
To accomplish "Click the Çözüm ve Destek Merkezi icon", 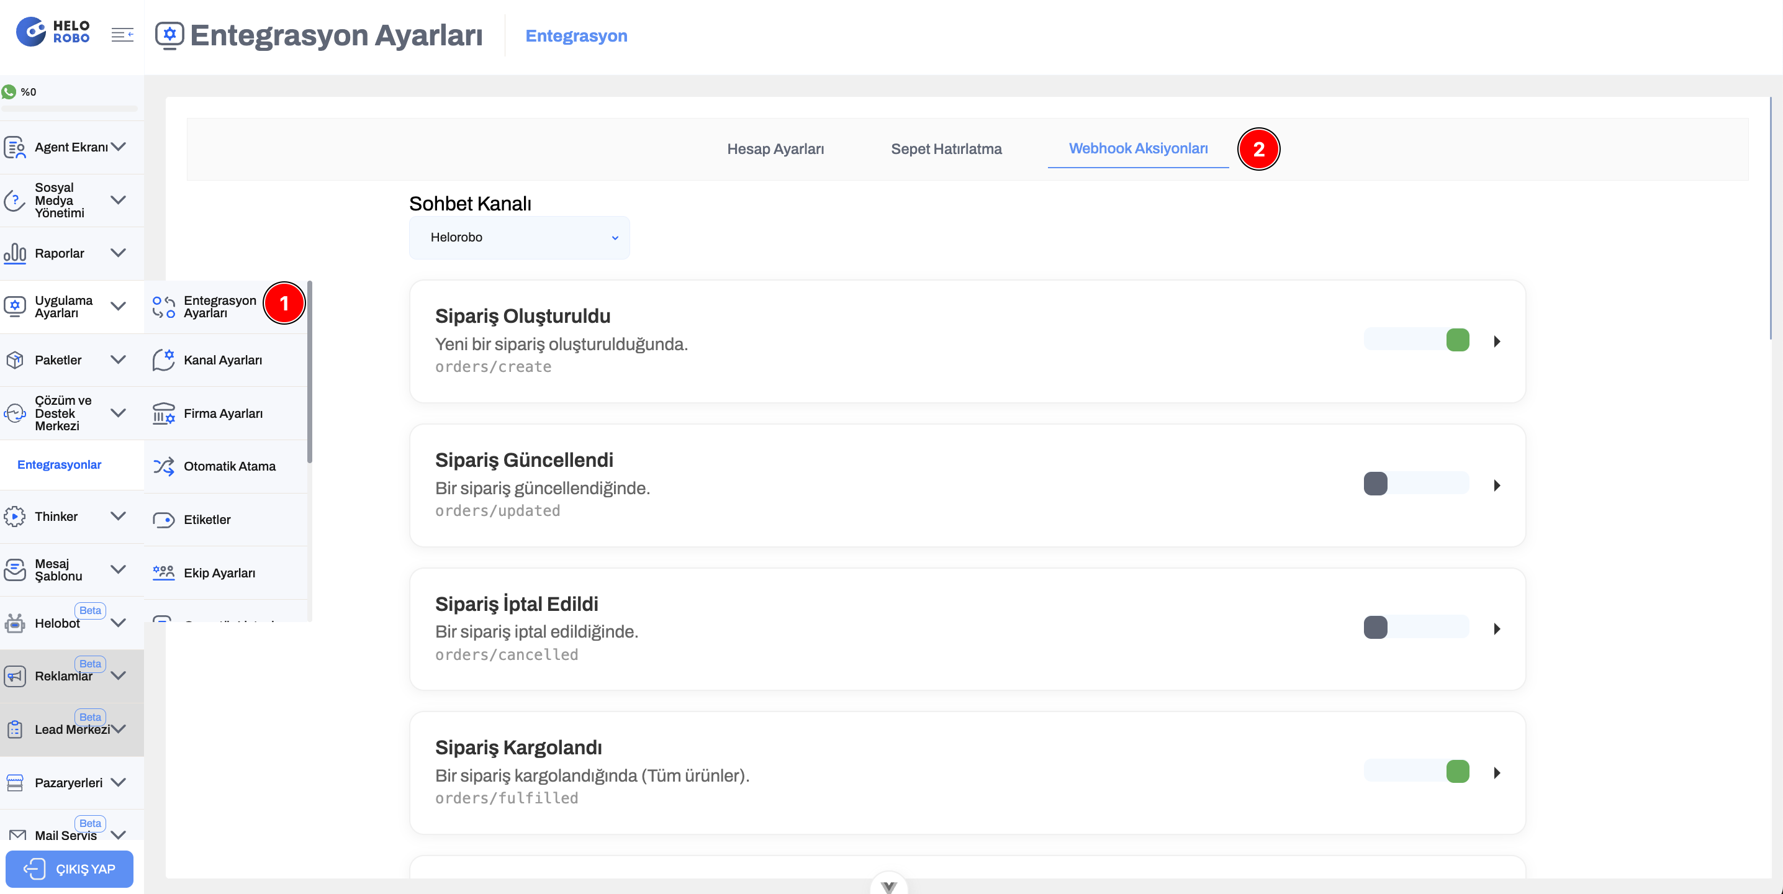I will tap(14, 413).
